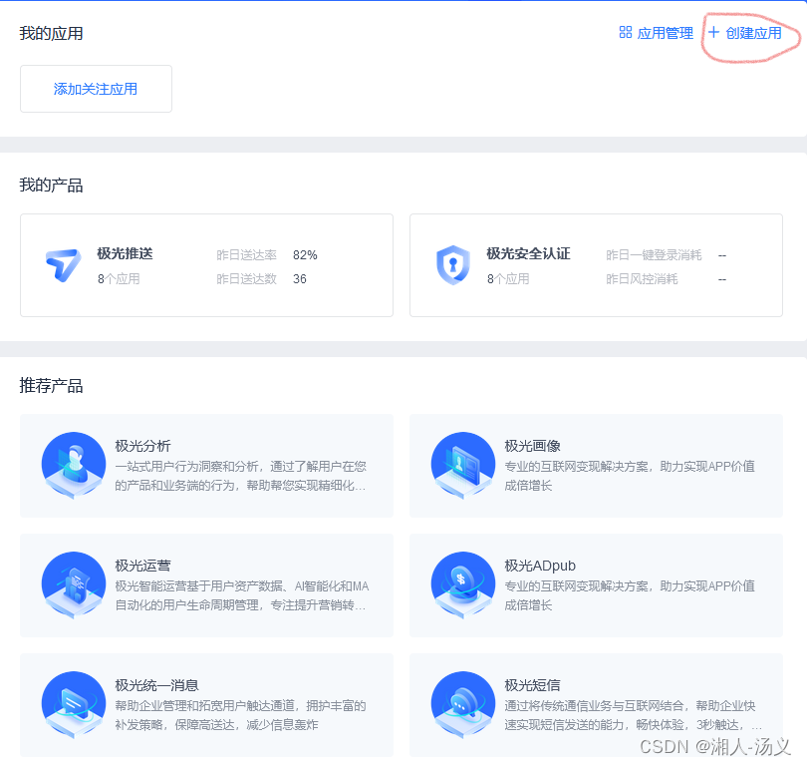807x765 pixels.
Task: Click the 极光分析 description text
Action: point(240,476)
